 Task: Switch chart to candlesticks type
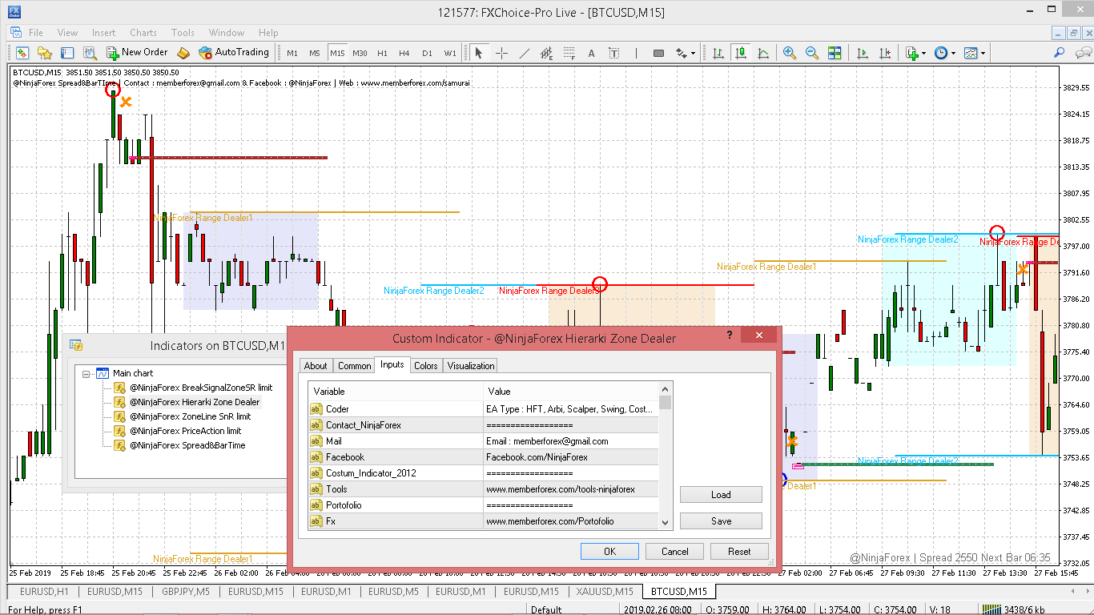coord(741,53)
